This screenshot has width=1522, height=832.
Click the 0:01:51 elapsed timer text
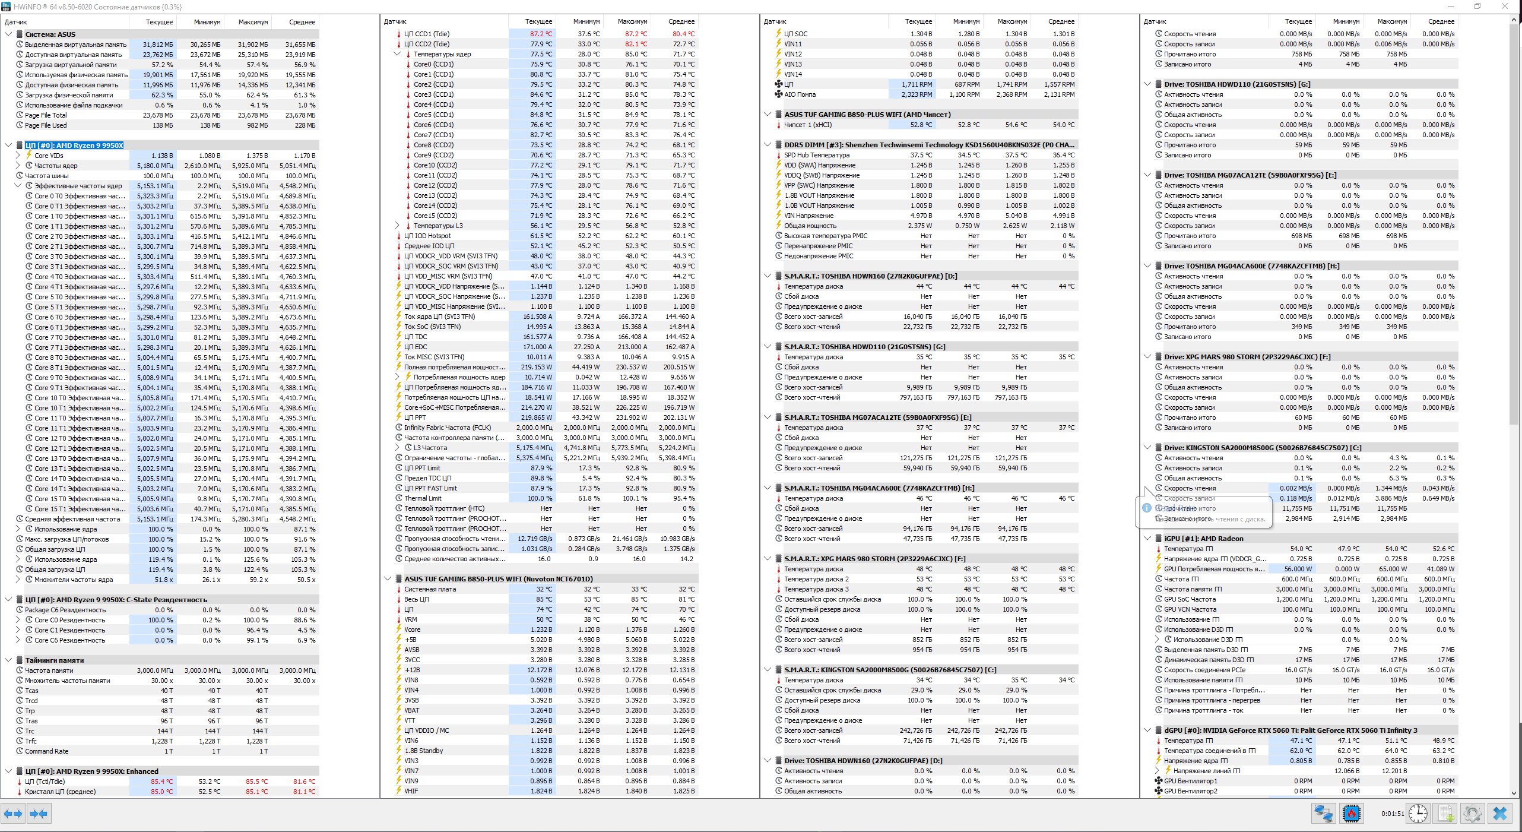pyautogui.click(x=1393, y=814)
